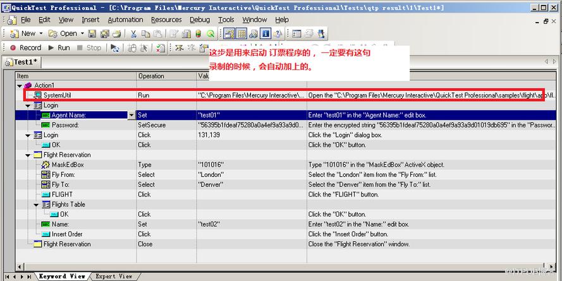Collapse the Flight Reservation tree node

28,155
